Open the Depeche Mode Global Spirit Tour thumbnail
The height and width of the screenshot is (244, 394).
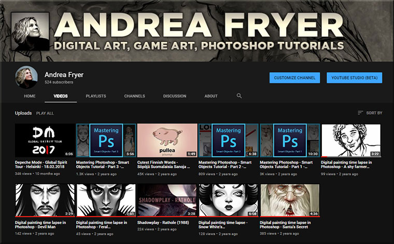[x=45, y=140]
